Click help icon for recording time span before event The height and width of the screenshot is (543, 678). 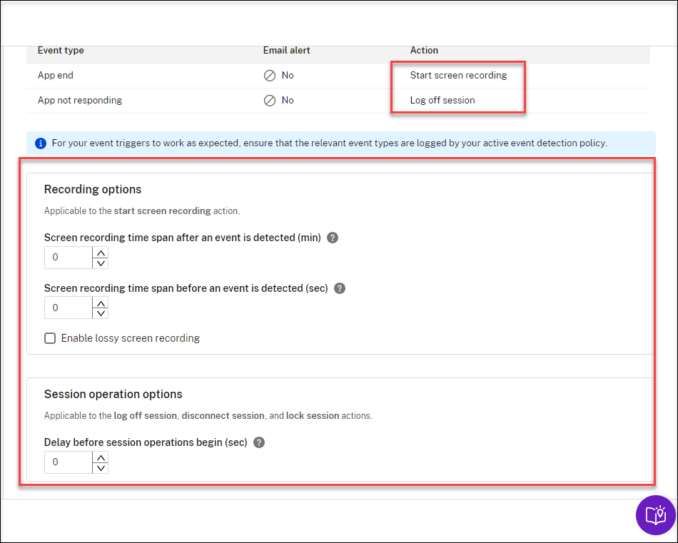(x=340, y=288)
